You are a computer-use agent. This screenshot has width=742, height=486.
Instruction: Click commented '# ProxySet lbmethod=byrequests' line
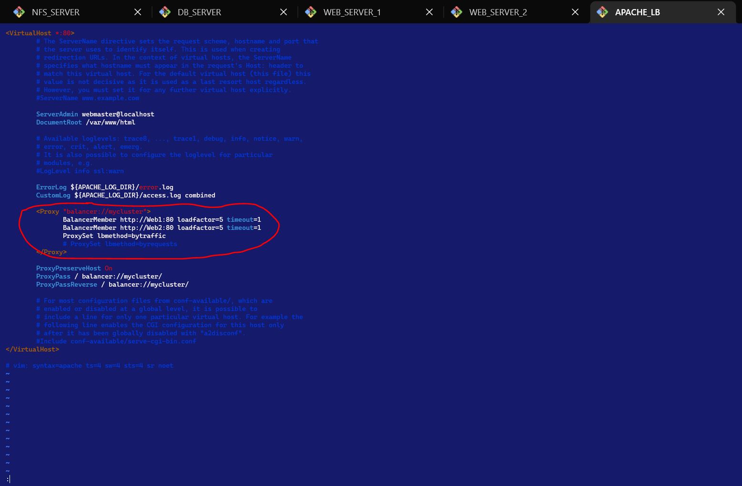(120, 244)
